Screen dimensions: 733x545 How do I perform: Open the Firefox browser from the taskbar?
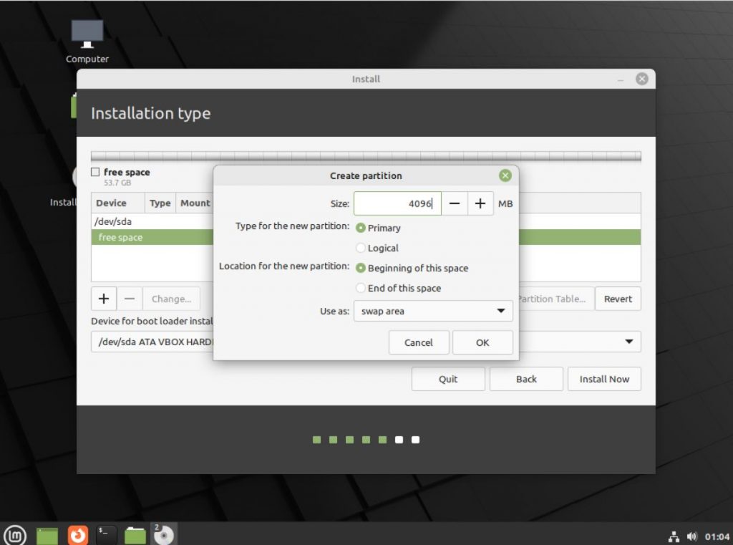[77, 534]
